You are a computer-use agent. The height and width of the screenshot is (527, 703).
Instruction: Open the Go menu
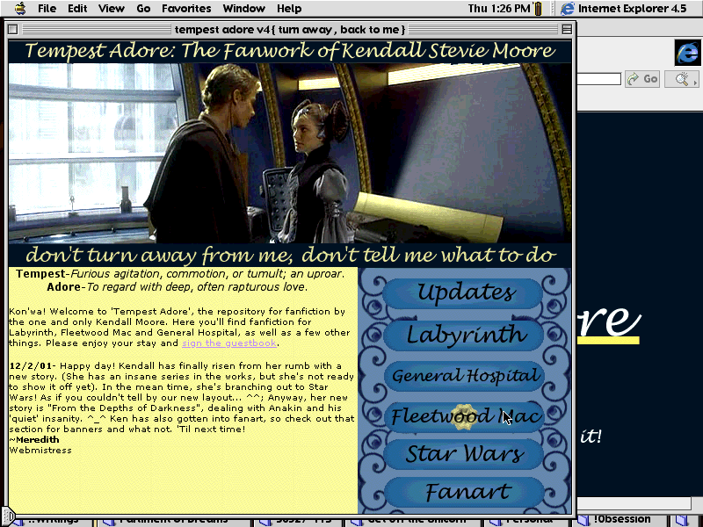(143, 9)
